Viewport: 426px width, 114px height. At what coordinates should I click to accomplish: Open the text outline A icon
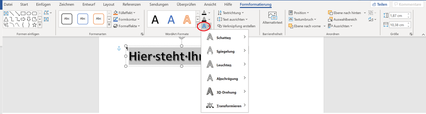point(204,19)
